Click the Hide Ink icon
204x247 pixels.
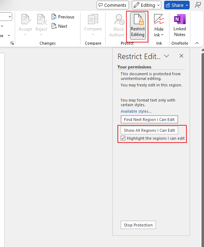click(x=159, y=19)
